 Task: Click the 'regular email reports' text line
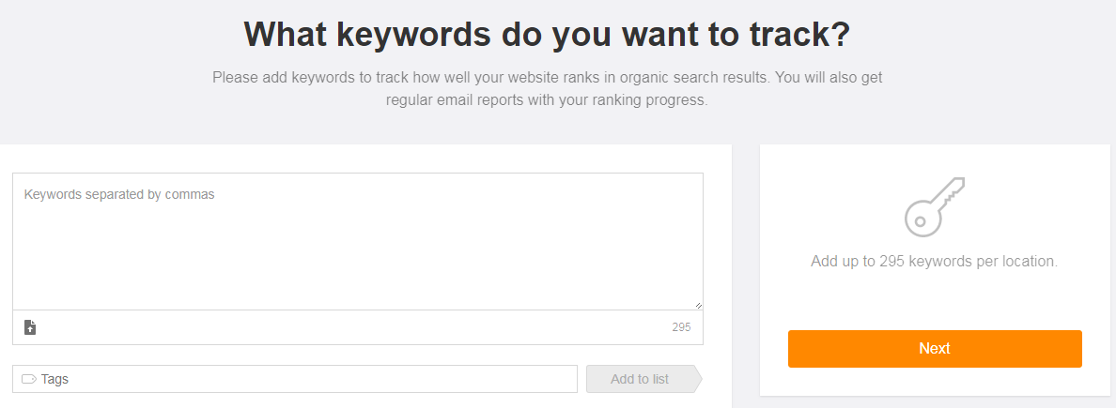(547, 99)
